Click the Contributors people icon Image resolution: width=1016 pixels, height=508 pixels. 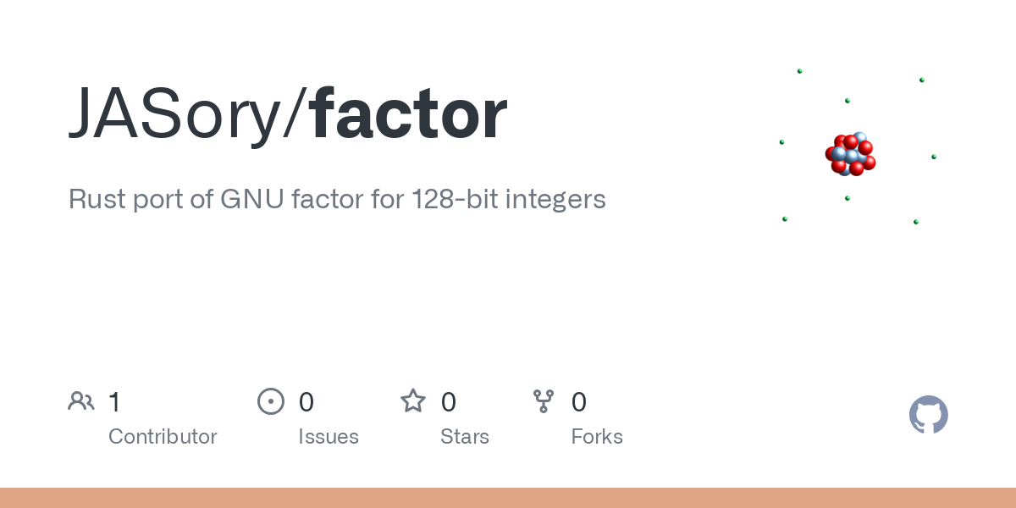(x=81, y=401)
